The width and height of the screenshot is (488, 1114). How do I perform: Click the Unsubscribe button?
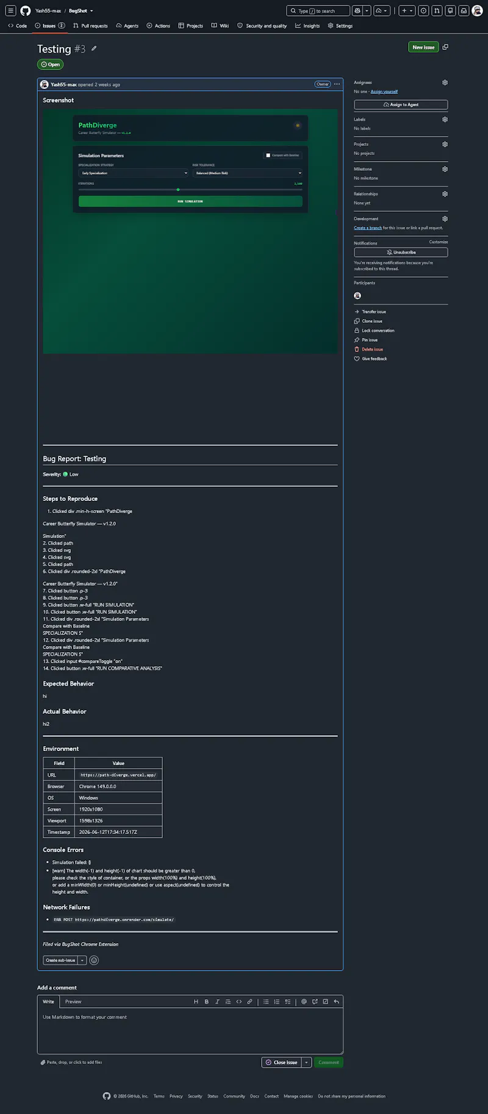401,253
